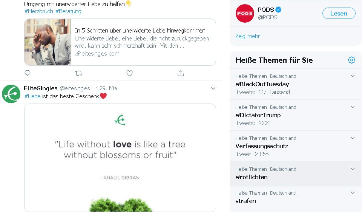Click the share icon under the first tweet

point(181,73)
